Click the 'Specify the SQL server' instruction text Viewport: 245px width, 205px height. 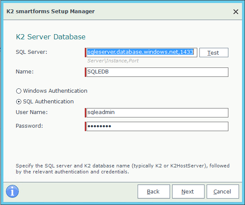point(123,169)
